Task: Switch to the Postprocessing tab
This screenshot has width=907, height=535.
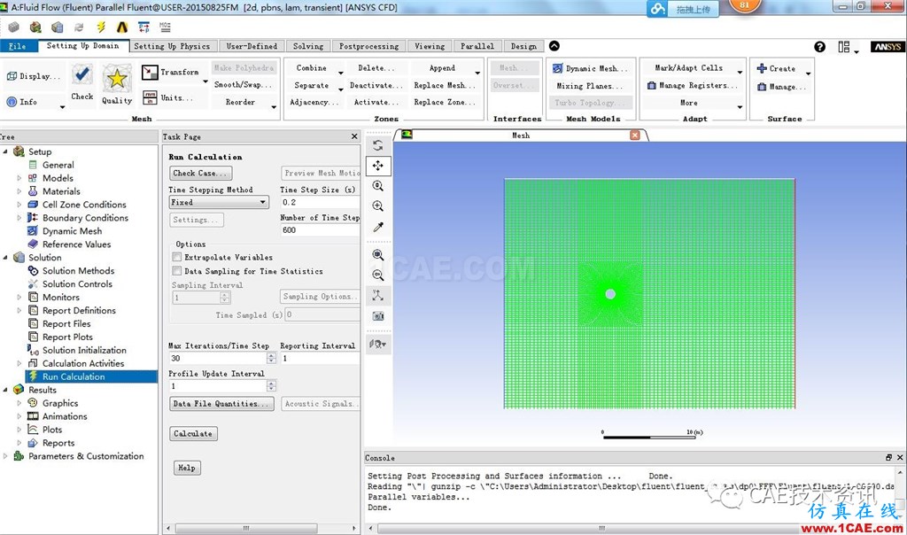Action: point(369,46)
